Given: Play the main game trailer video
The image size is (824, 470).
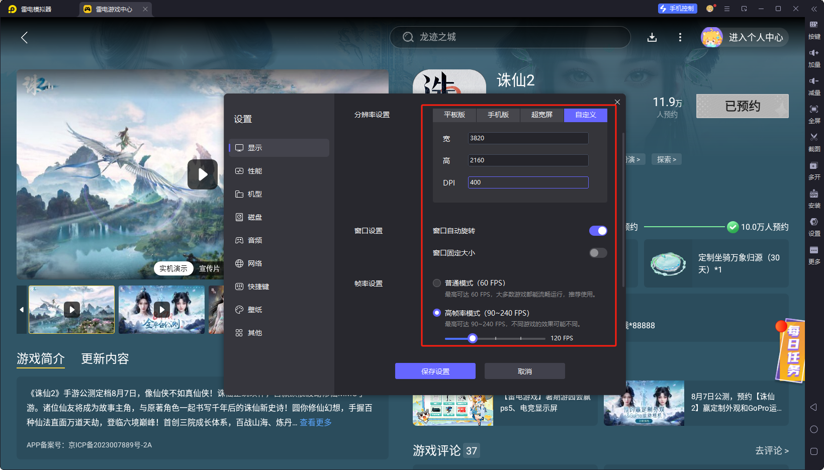Looking at the screenshot, I should tap(203, 174).
